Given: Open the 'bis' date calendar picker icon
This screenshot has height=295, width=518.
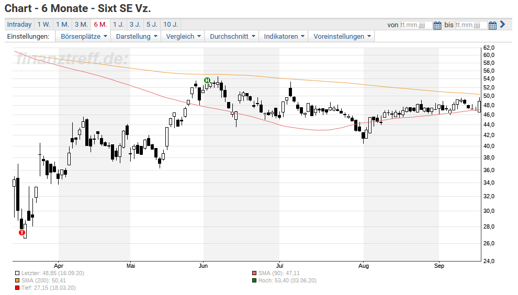Looking at the screenshot, I should point(492,25).
